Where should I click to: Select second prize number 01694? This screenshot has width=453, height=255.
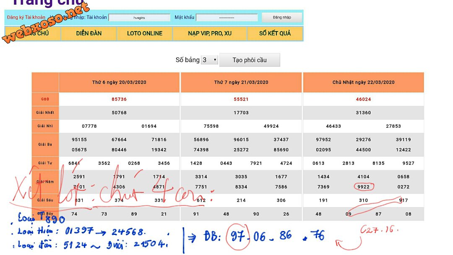[149, 126]
